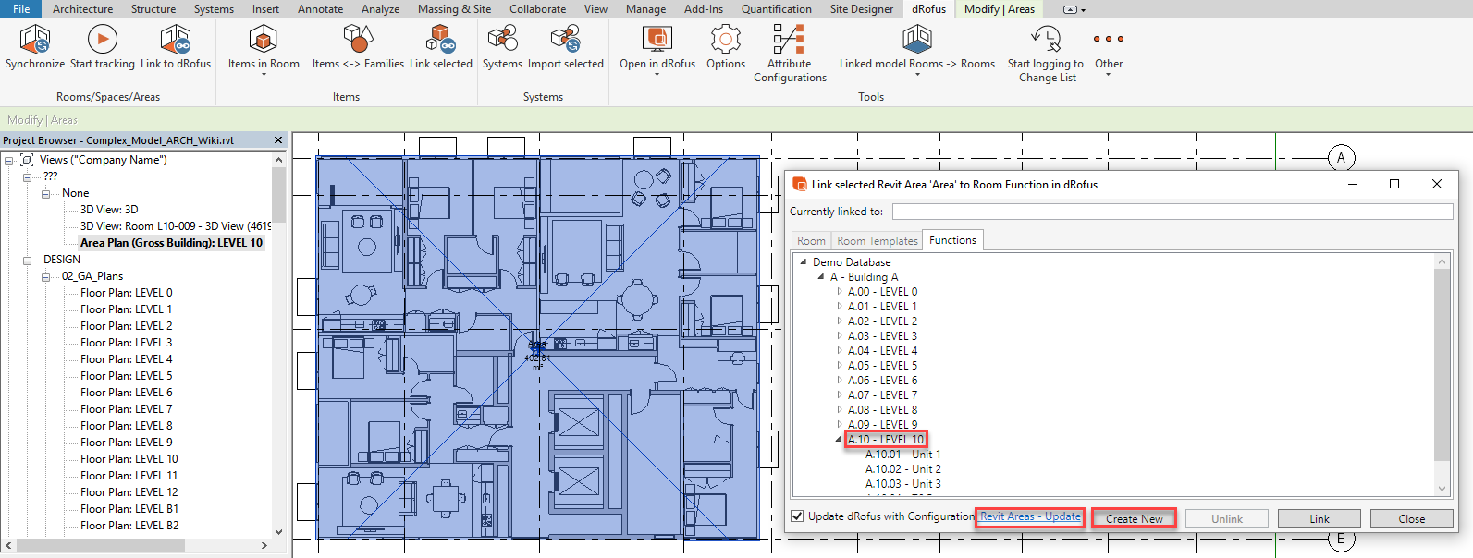Image resolution: width=1473 pixels, height=558 pixels.
Task: Expand the A.05 - LEVEL 5 node
Action: 840,366
